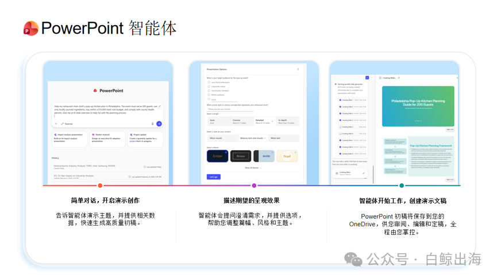Open the 10-Year Impact on Industries history item

pyautogui.click(x=107, y=176)
